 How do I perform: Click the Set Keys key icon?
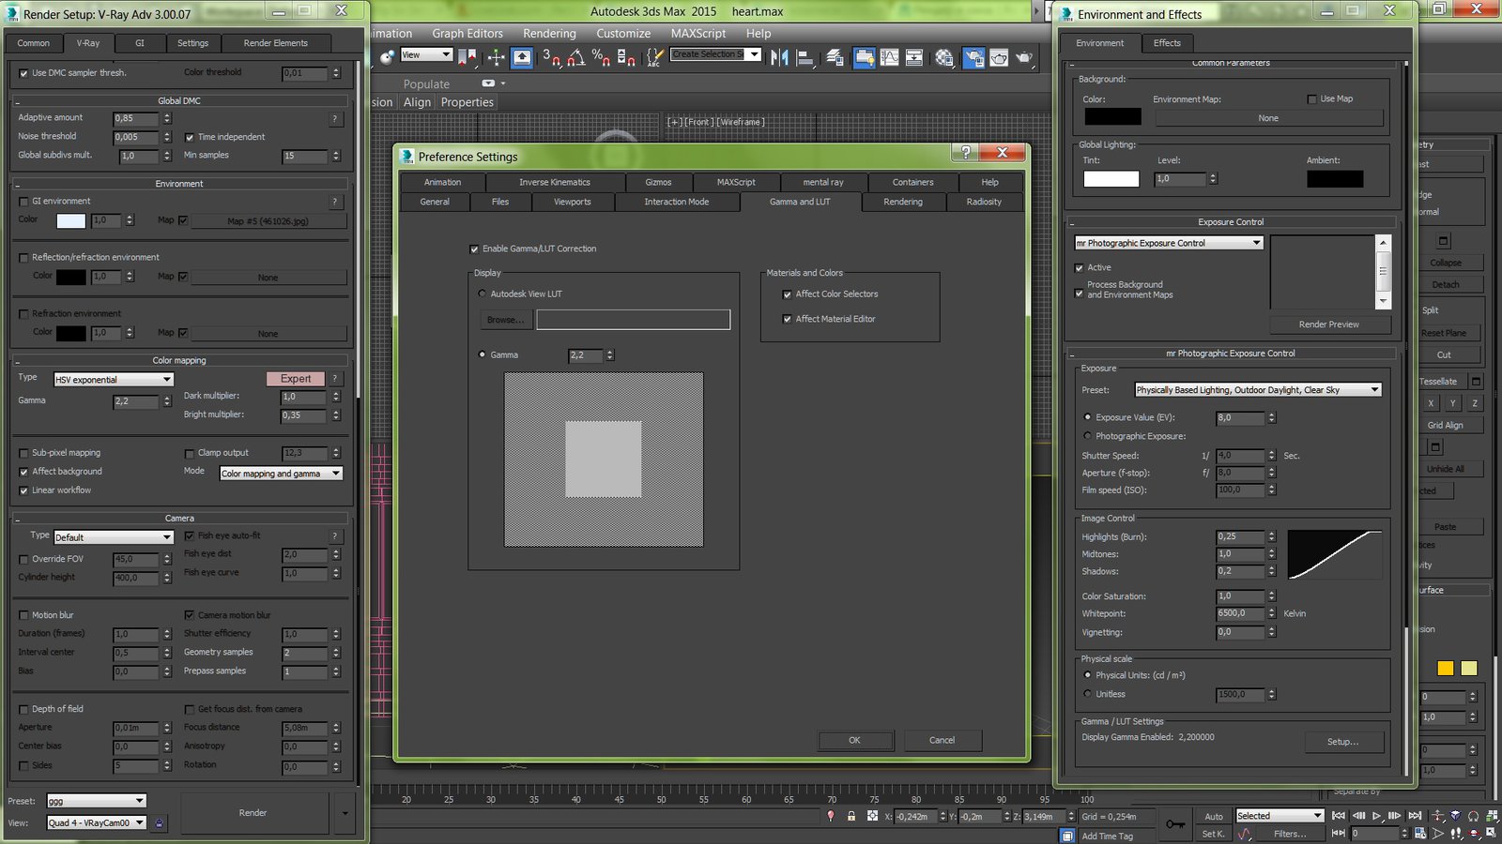pos(1174,824)
